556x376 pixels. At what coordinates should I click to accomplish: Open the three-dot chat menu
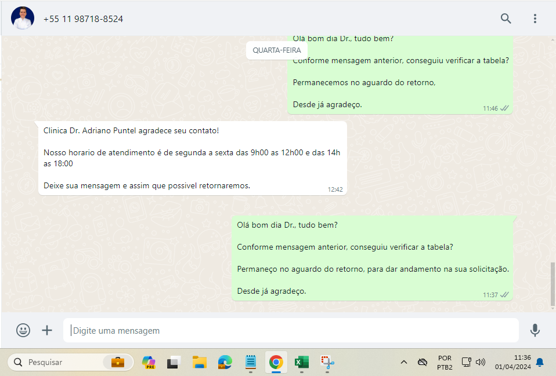click(x=535, y=19)
